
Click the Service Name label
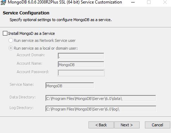[22, 84]
